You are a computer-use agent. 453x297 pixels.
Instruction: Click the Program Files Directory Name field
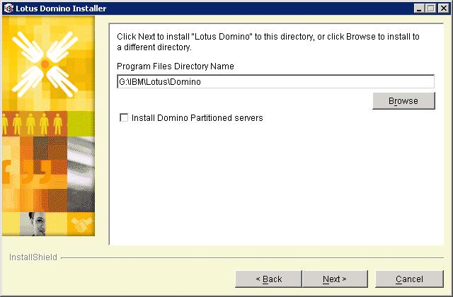pos(275,82)
